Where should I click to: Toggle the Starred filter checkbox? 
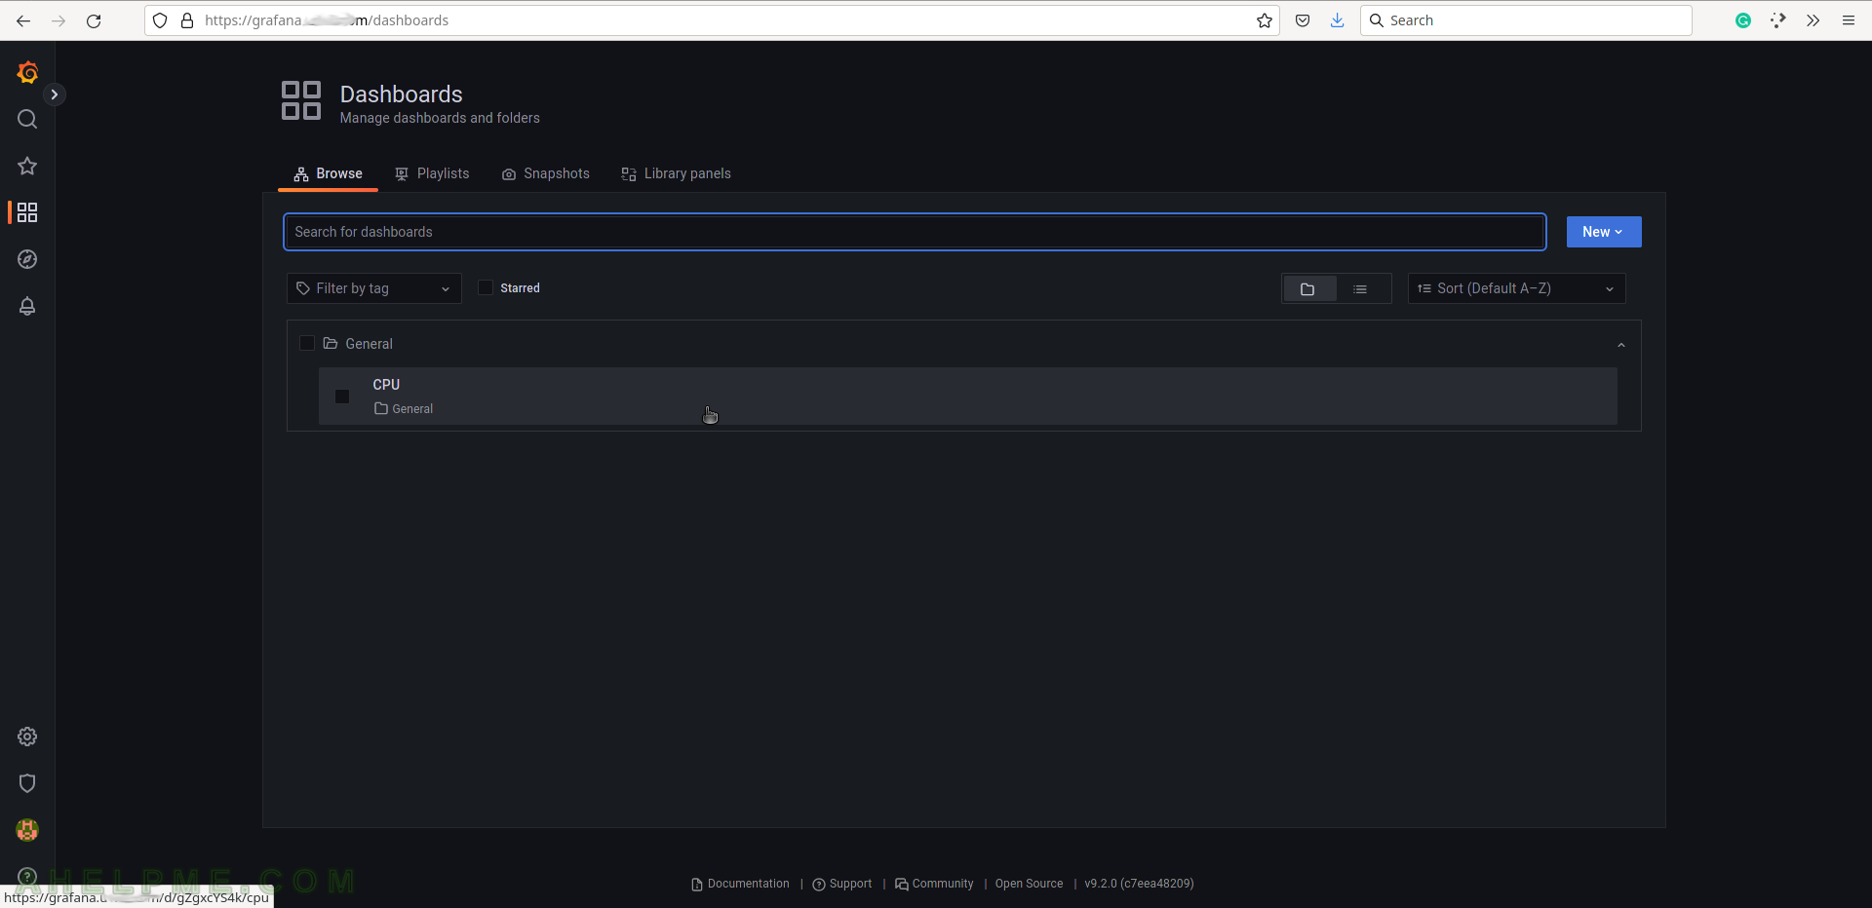486,287
